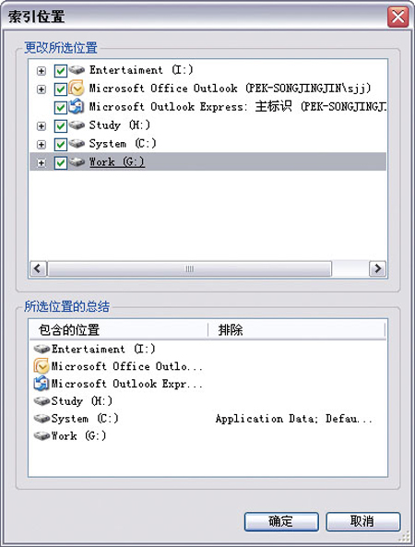
Task: Click the Entertaiment (I:) drive icon in tree
Action: click(77, 70)
